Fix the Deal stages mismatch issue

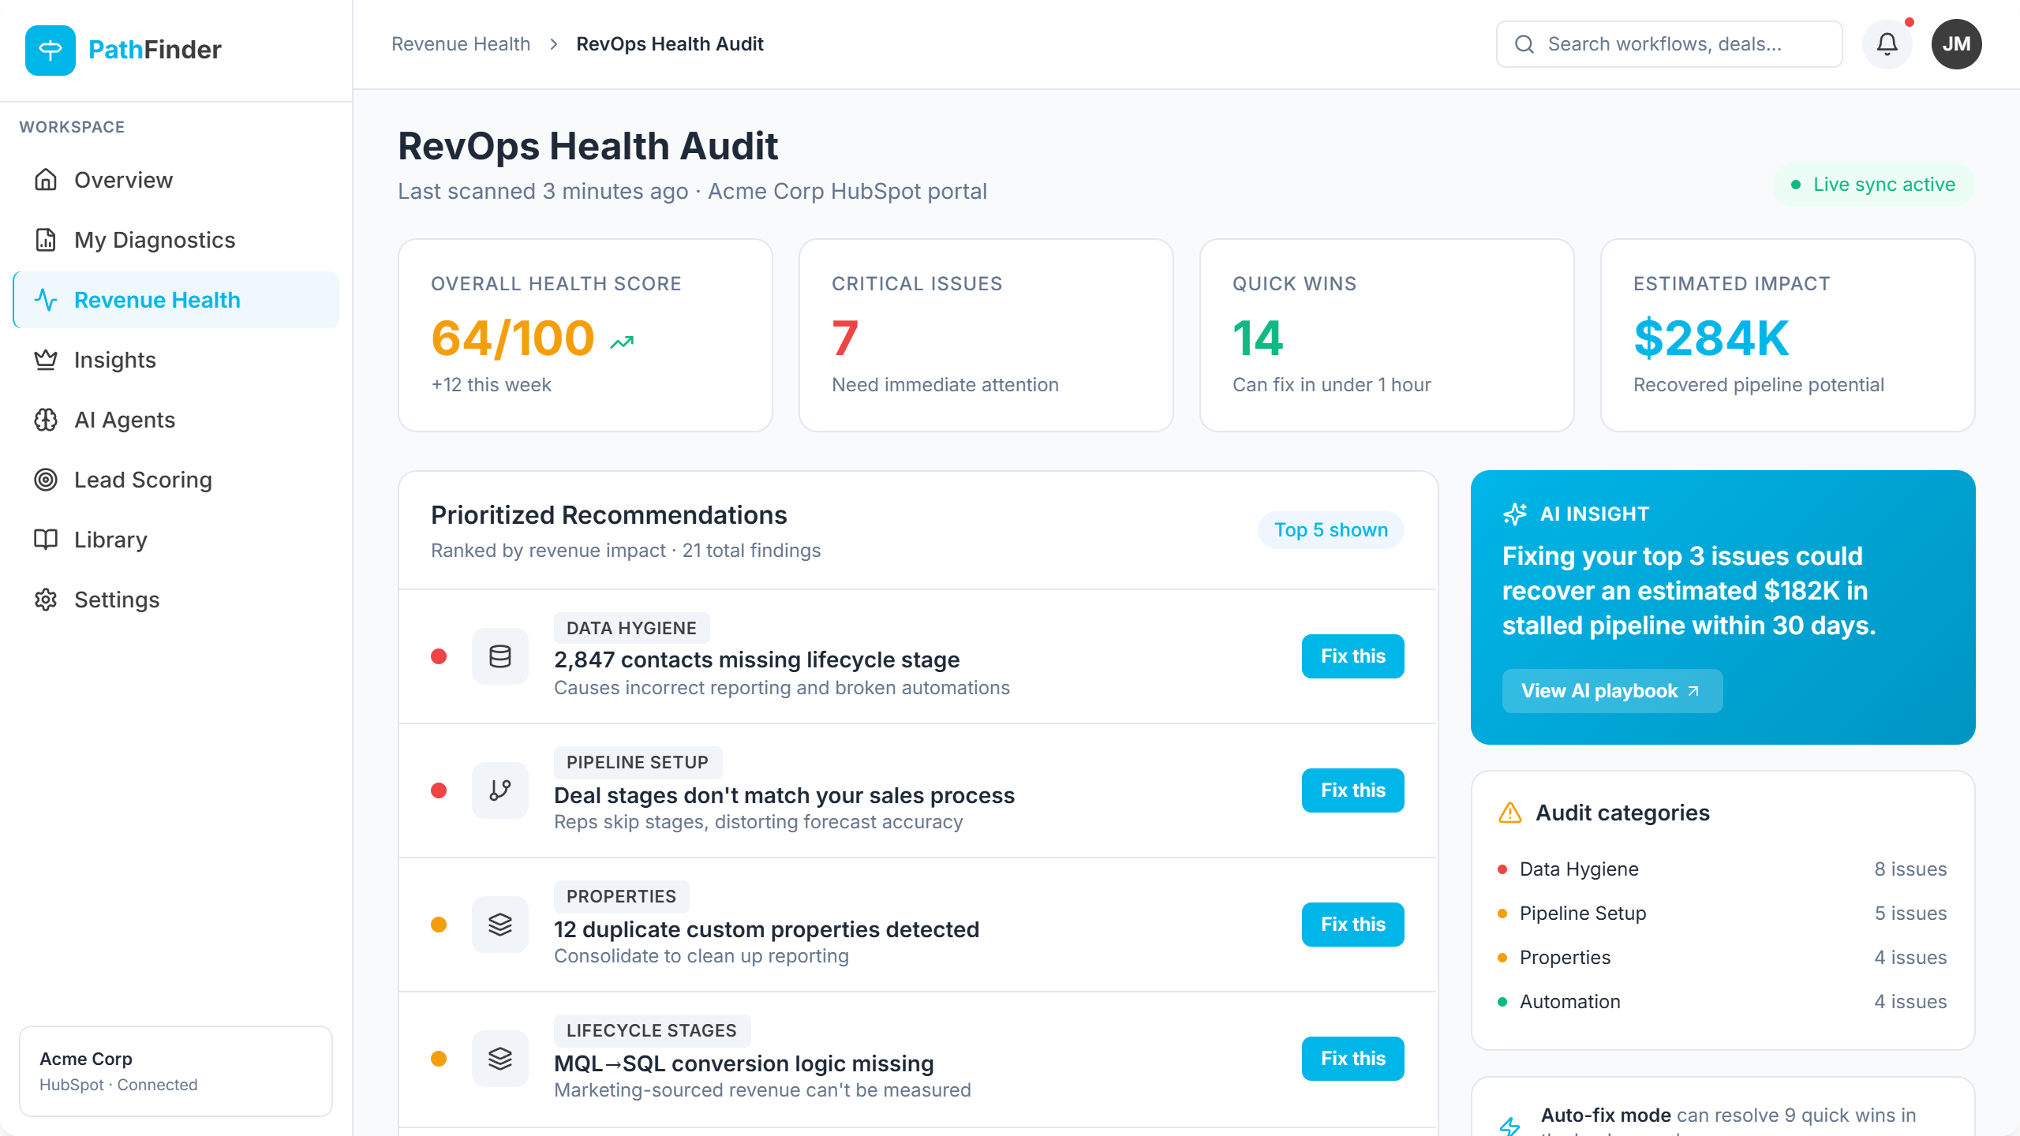1352,790
